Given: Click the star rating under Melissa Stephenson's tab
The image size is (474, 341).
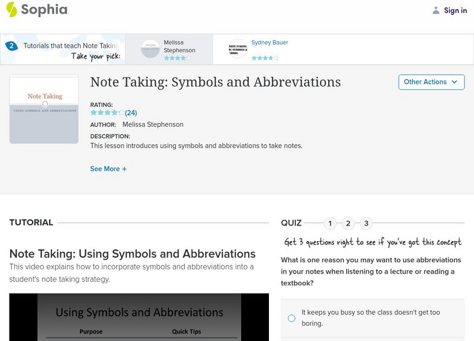Looking at the screenshot, I should (177, 59).
